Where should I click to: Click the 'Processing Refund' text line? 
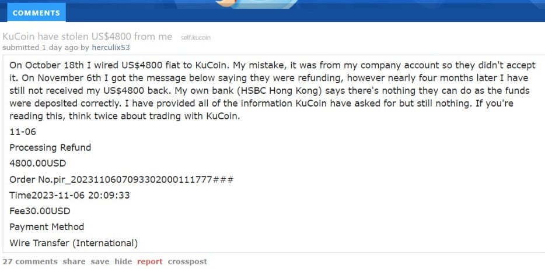pos(50,148)
